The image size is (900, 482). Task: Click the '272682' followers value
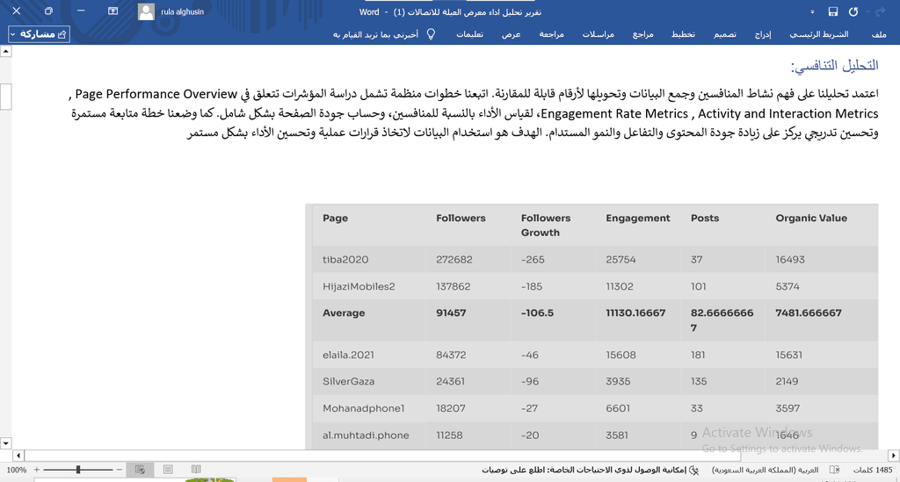point(454,260)
